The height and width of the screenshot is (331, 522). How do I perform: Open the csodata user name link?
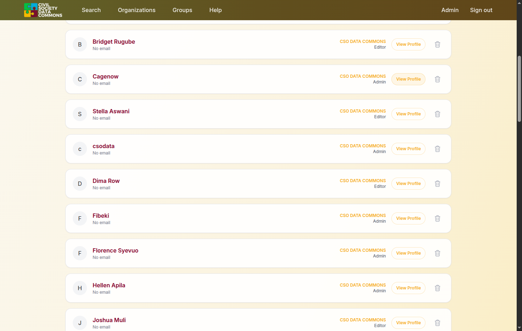pos(104,146)
